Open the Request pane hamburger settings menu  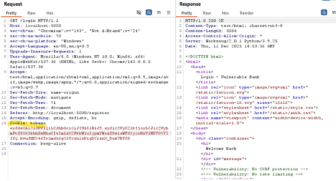(168, 12)
